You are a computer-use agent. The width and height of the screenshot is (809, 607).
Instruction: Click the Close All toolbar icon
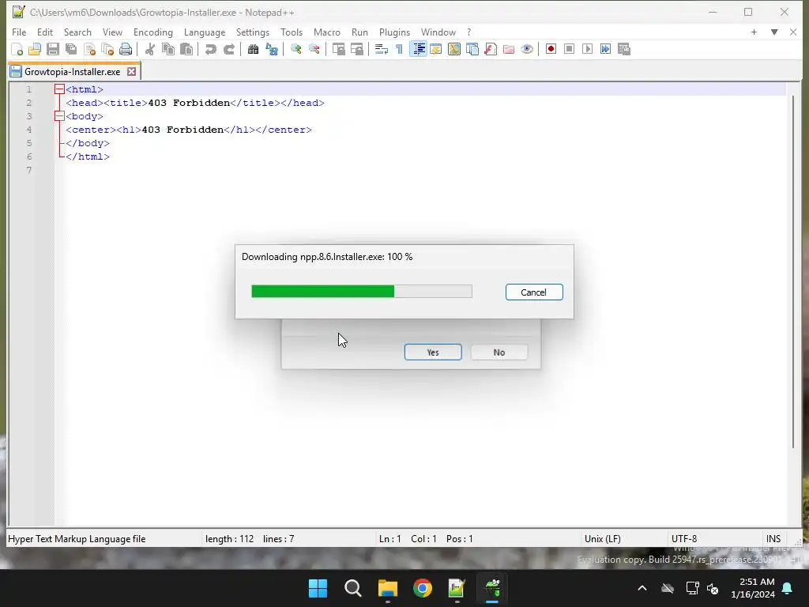pos(107,49)
